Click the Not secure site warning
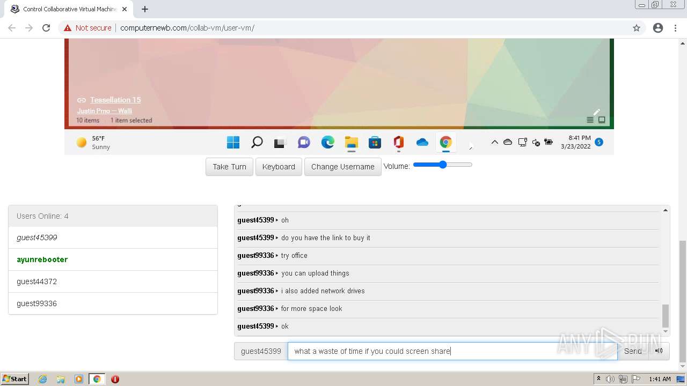This screenshot has width=687, height=386. pyautogui.click(x=87, y=28)
